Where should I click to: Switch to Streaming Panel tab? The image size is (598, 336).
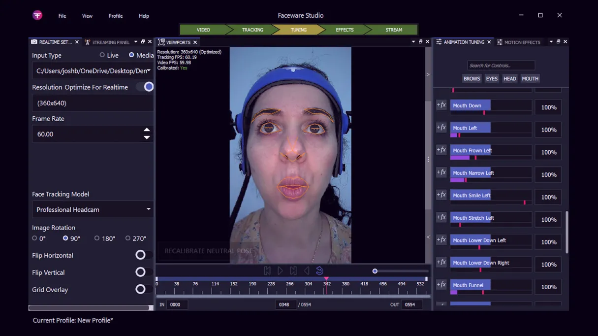coord(106,42)
